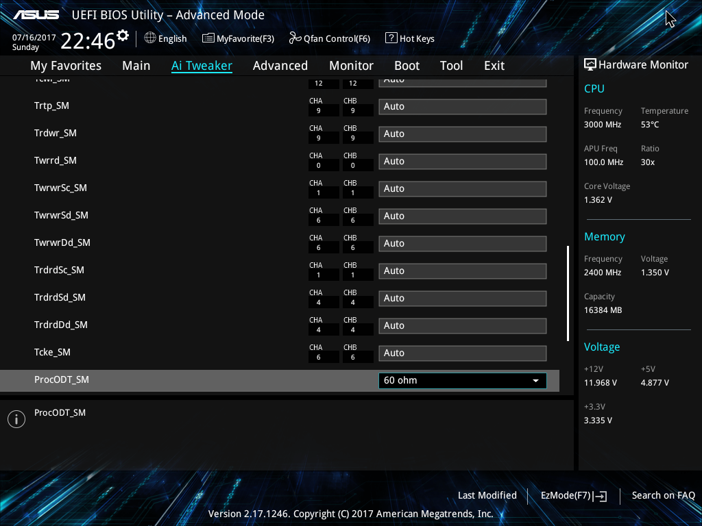Viewport: 702px width, 526px height.
Task: Click Last Modified
Action: click(487, 495)
